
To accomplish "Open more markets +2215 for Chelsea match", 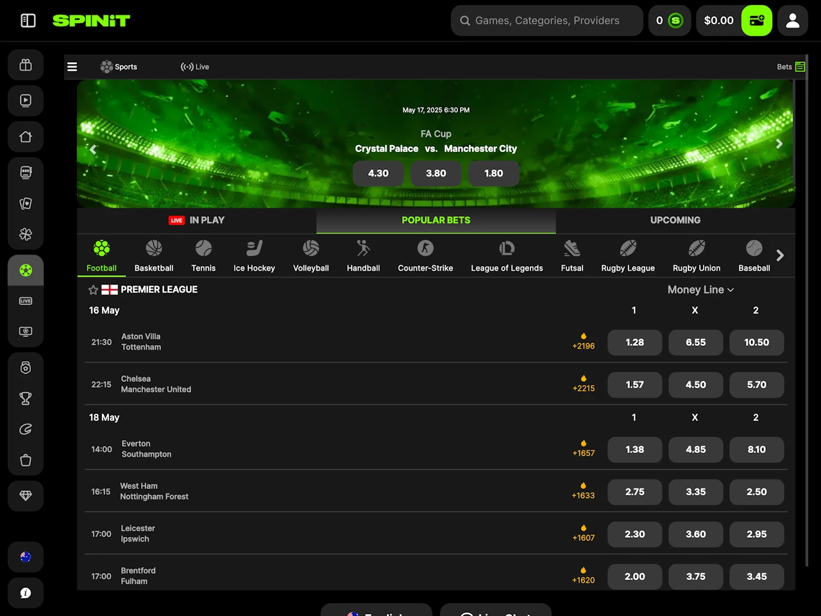I will pos(584,384).
